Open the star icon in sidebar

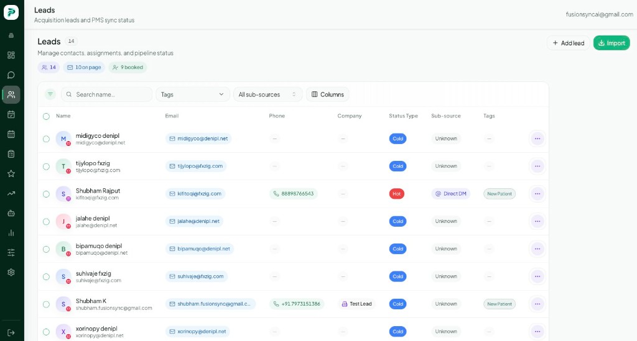click(x=11, y=173)
